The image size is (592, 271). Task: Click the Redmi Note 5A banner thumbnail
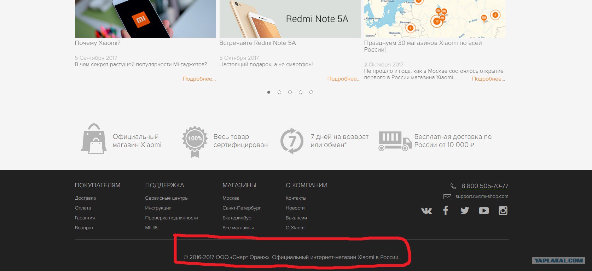tap(290, 19)
